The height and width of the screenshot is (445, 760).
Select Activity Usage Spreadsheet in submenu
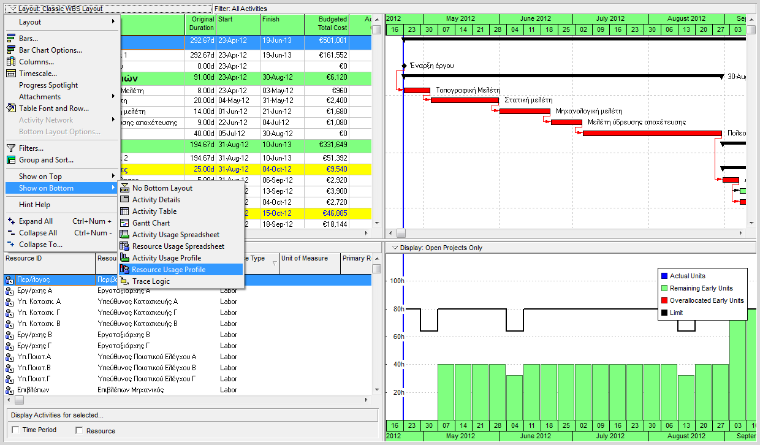coord(181,235)
